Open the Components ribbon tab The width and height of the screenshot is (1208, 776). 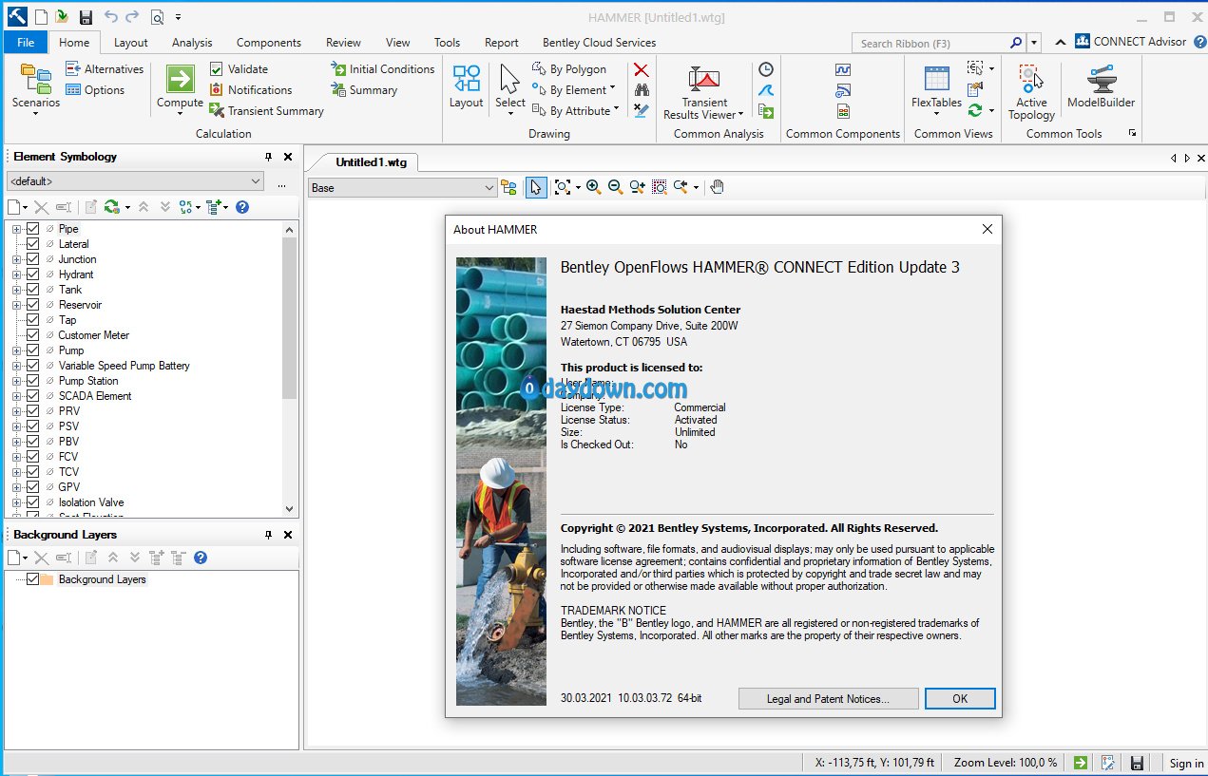pyautogui.click(x=269, y=43)
